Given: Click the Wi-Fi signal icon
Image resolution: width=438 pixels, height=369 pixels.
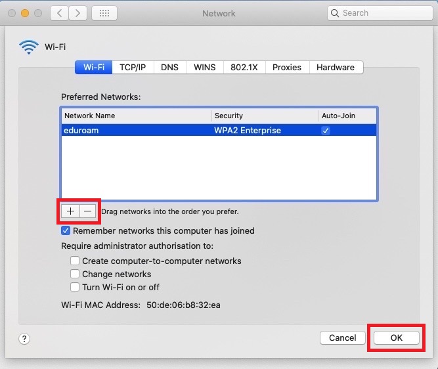Looking at the screenshot, I should [x=28, y=47].
